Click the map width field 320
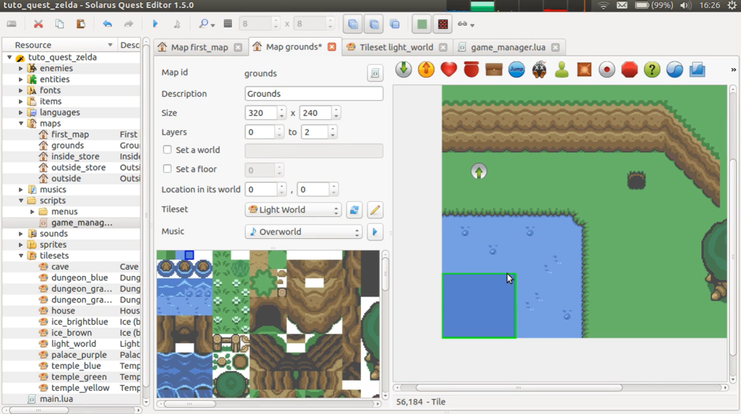This screenshot has width=741, height=414. [261, 113]
